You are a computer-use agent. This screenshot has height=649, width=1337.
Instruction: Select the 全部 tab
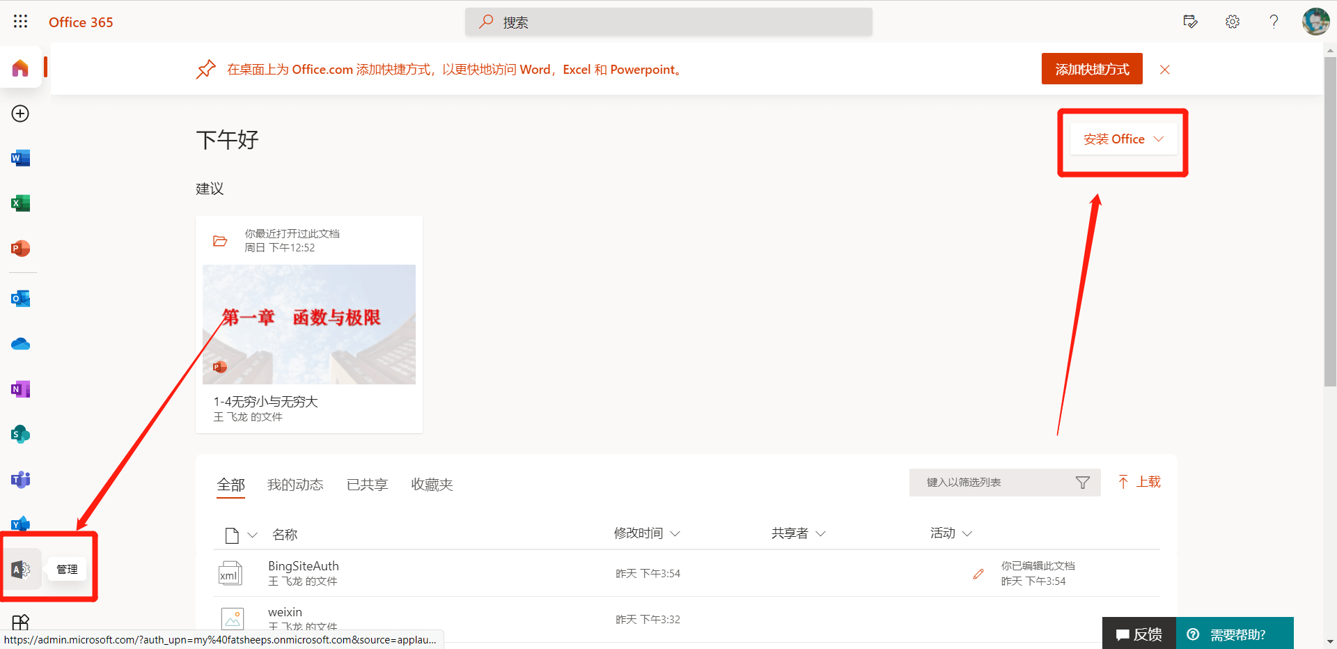(x=230, y=485)
